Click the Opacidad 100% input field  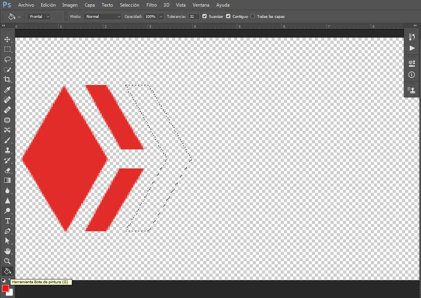click(x=151, y=17)
